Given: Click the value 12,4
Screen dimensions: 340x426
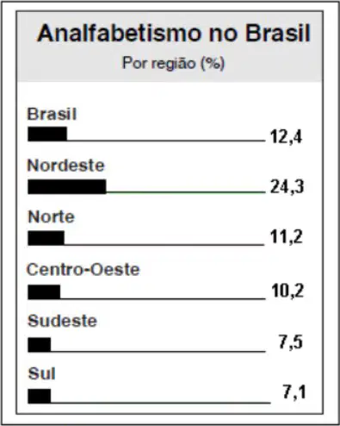Looking at the screenshot, I should pos(287,136).
